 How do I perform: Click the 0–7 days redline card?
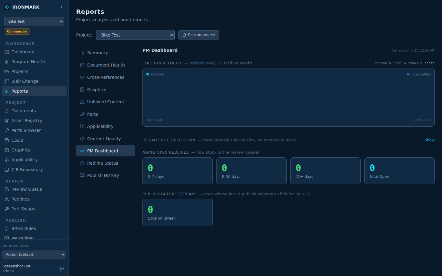(x=177, y=171)
